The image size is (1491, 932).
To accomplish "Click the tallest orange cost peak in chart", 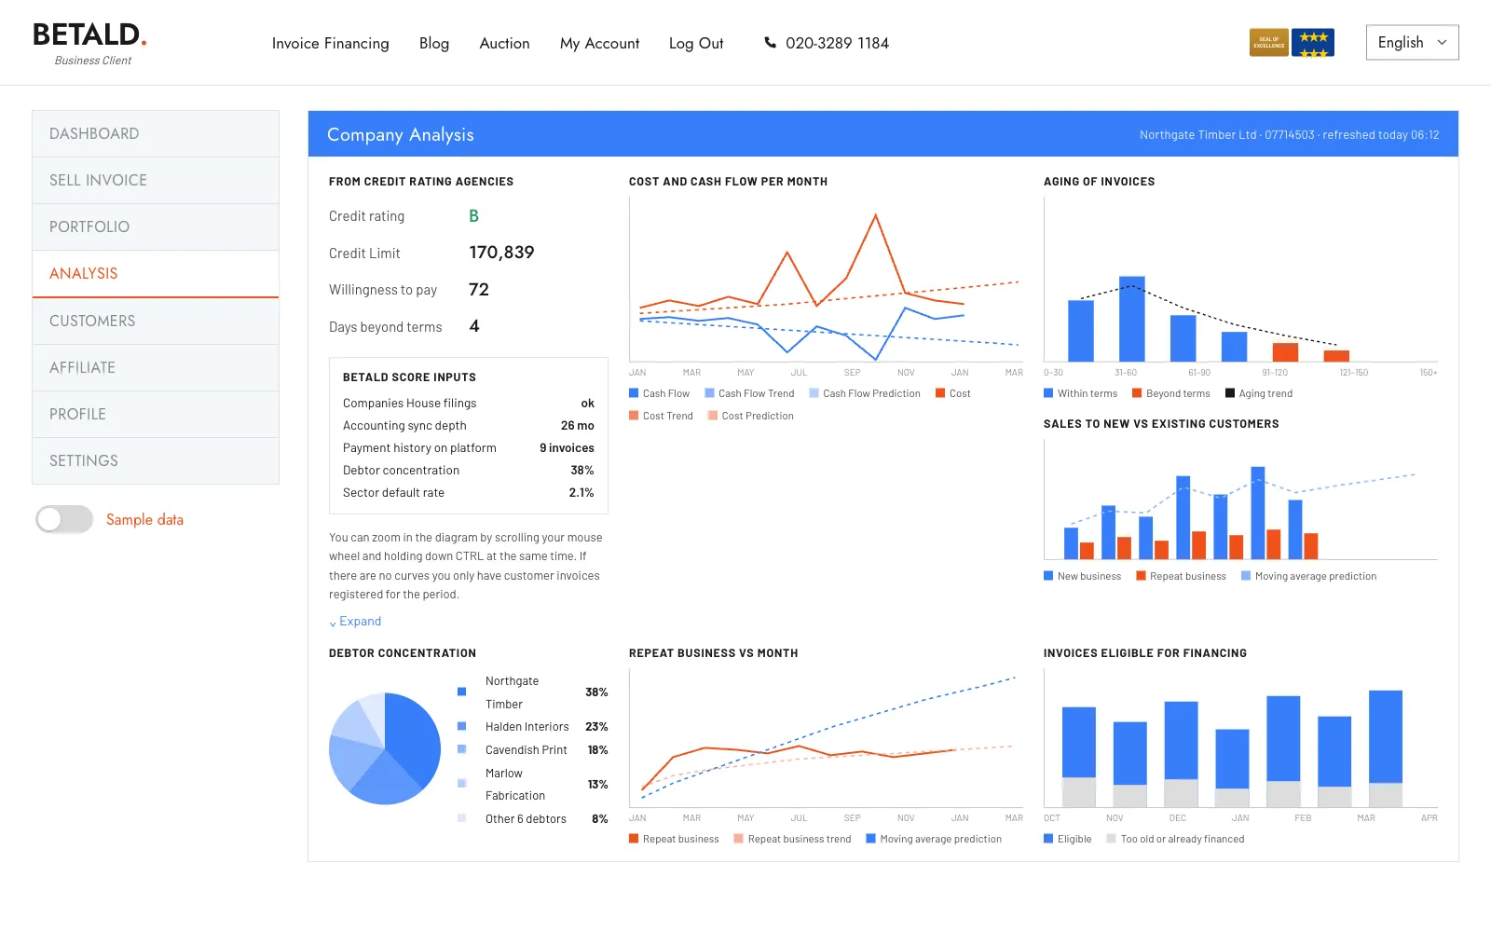I will [x=875, y=216].
